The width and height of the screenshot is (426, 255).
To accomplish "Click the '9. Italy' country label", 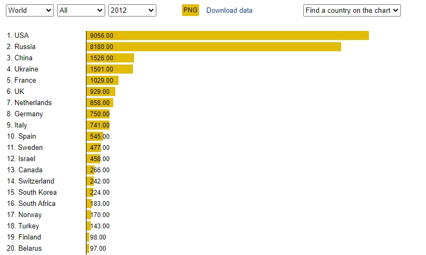I will 17,125.
